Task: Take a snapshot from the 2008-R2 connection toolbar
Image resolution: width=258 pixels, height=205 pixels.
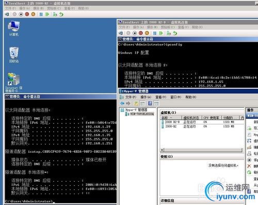Action: 55,14
